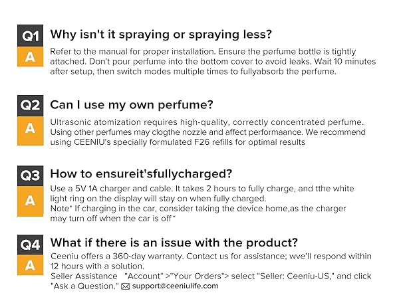This screenshot has width=399, height=299.
Task: Click the Q4 dark badge
Action: click(x=30, y=245)
